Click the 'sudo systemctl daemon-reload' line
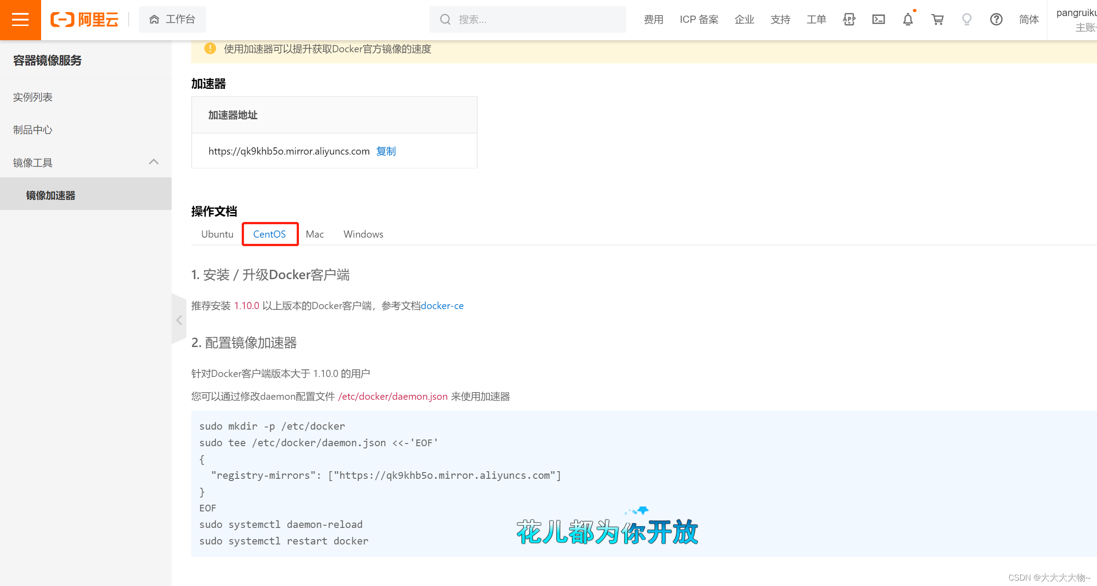Image resolution: width=1097 pixels, height=586 pixels. click(281, 525)
